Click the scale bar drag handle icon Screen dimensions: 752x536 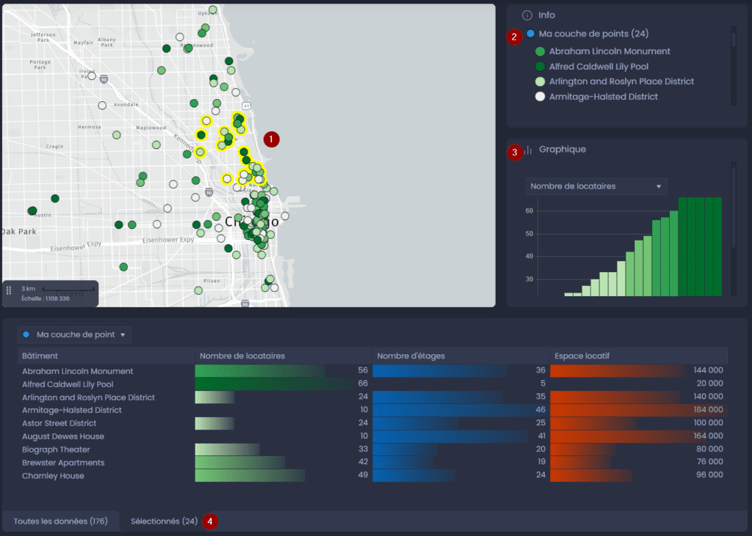tap(9, 290)
